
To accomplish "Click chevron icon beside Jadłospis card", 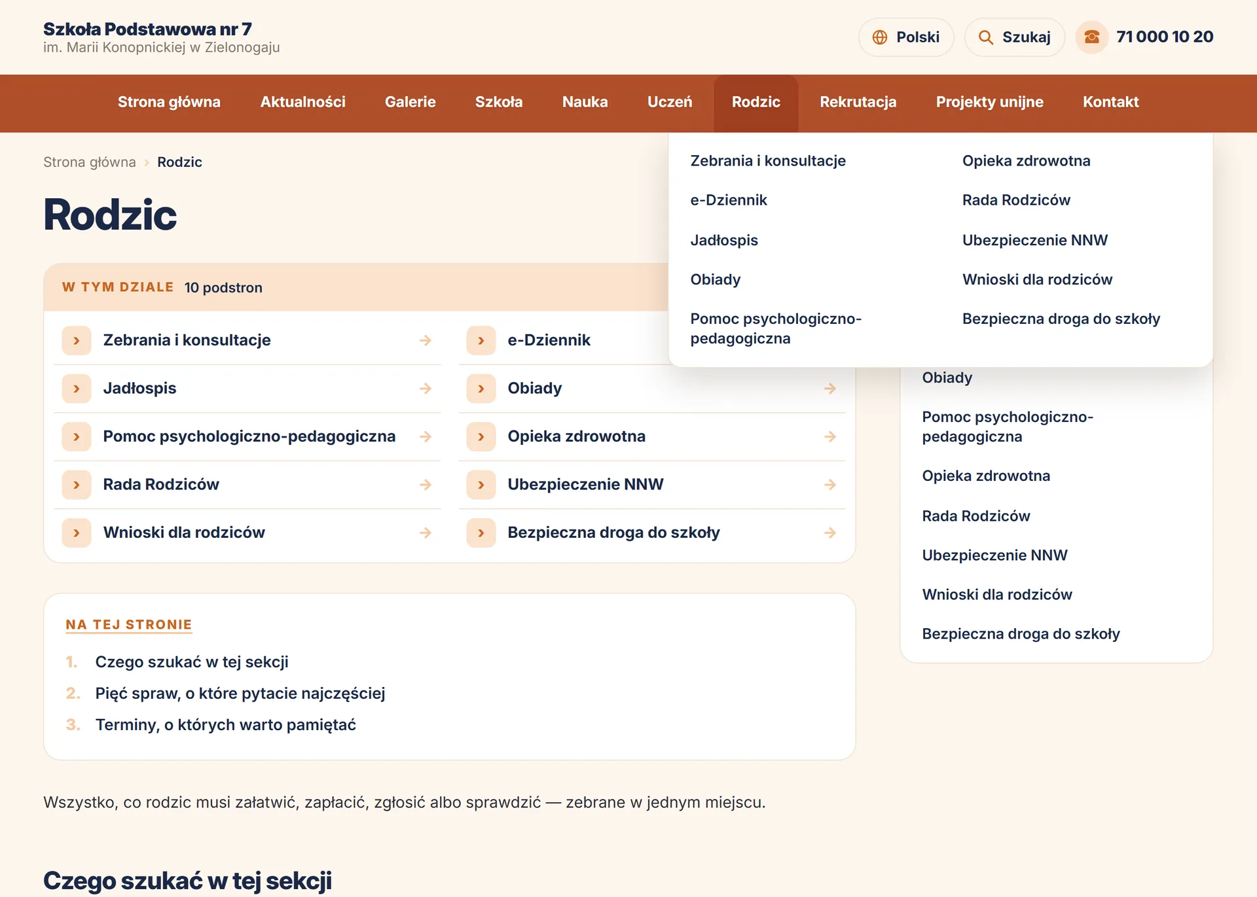I will [77, 389].
